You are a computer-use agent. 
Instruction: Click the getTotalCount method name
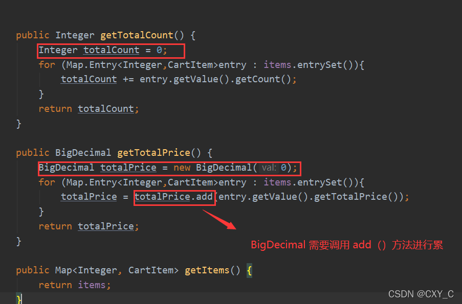137,35
